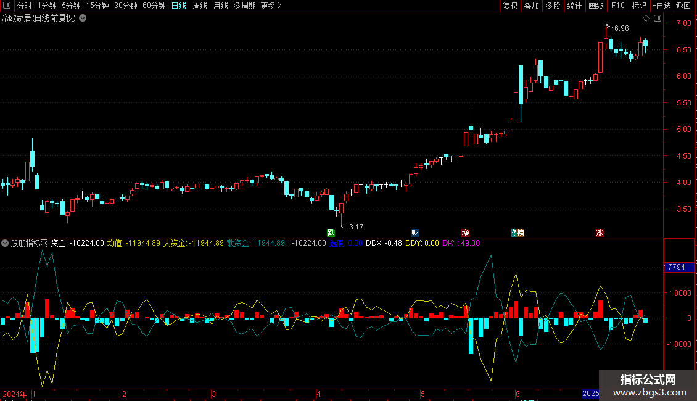This screenshot has height=401, width=697.
Task: Open the 多周期 multi-period view
Action: 244,6
